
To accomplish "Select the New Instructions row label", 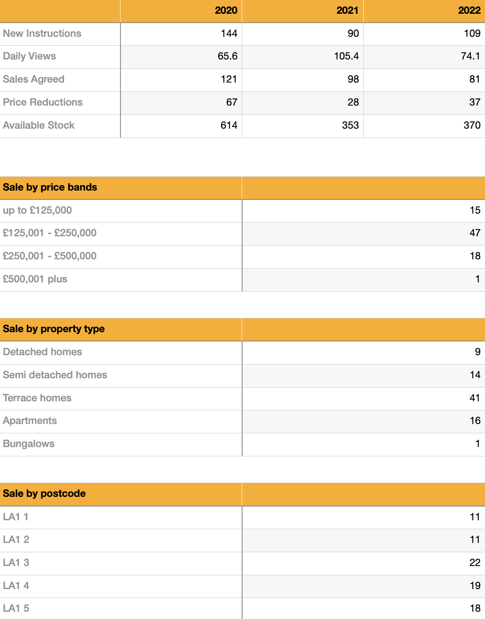I will click(42, 34).
